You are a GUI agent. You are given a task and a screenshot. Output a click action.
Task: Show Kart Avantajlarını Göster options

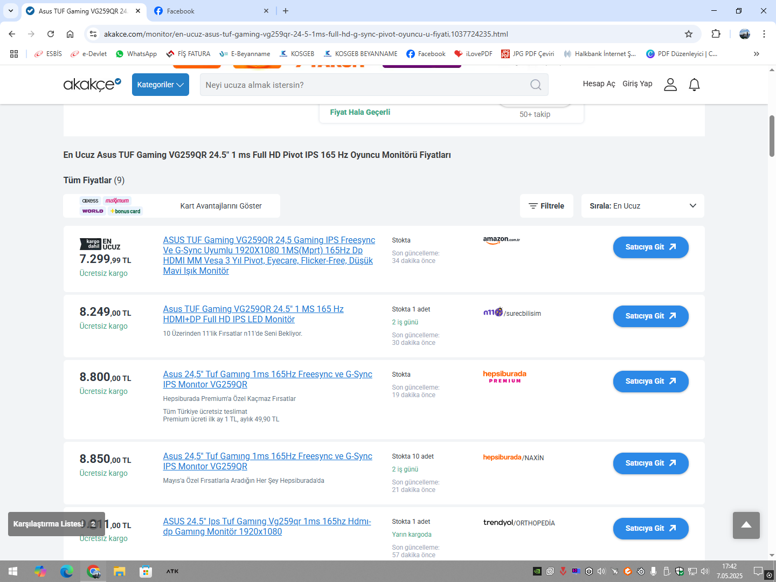coord(171,206)
